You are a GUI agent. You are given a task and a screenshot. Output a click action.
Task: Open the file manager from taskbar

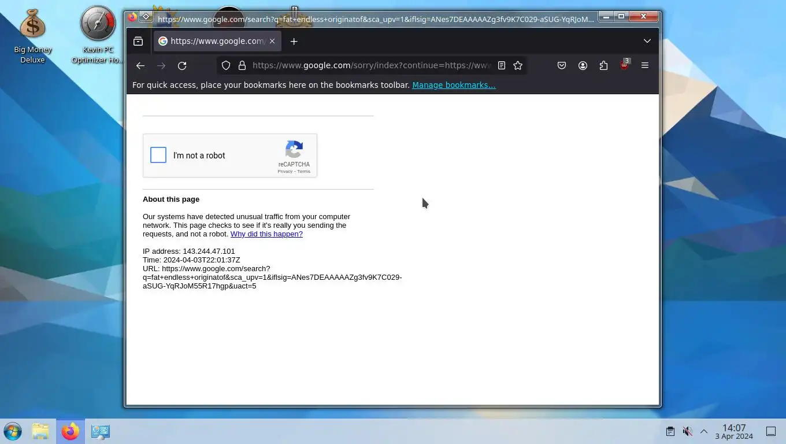(40, 431)
